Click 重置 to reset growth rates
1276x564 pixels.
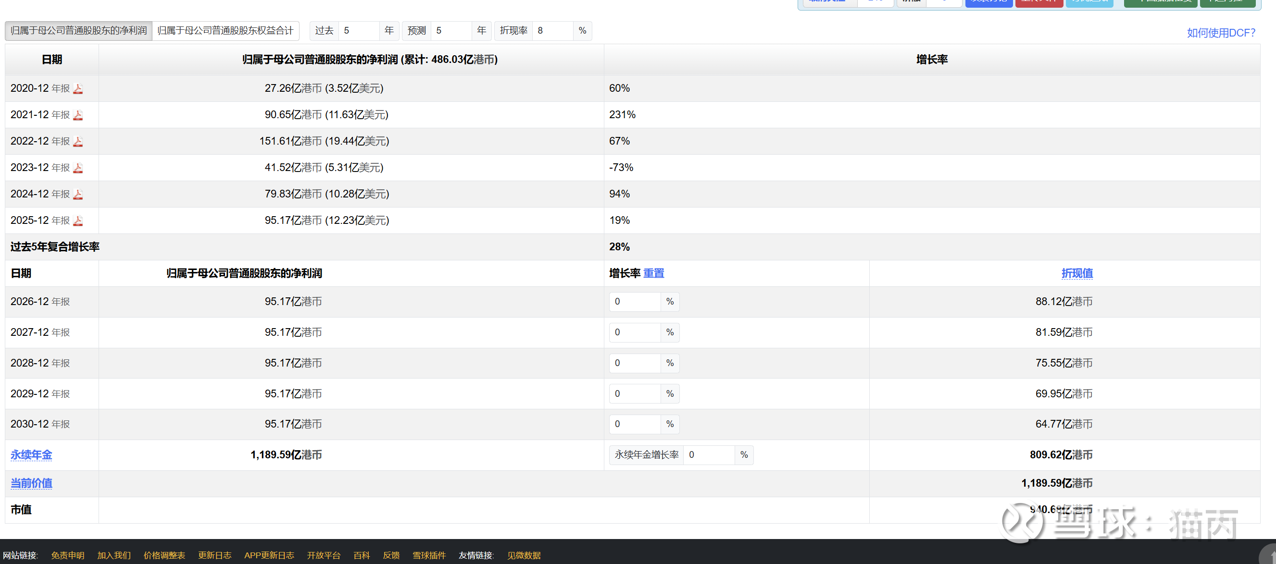click(x=653, y=273)
